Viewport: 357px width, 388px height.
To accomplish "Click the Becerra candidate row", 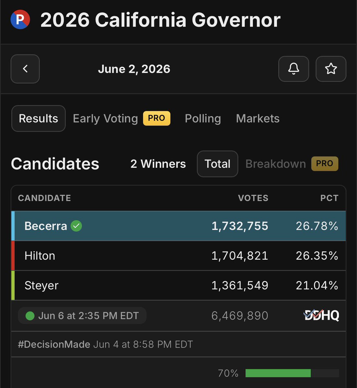I will click(179, 226).
